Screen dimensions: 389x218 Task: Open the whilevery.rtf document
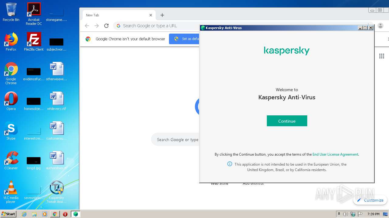click(57, 101)
